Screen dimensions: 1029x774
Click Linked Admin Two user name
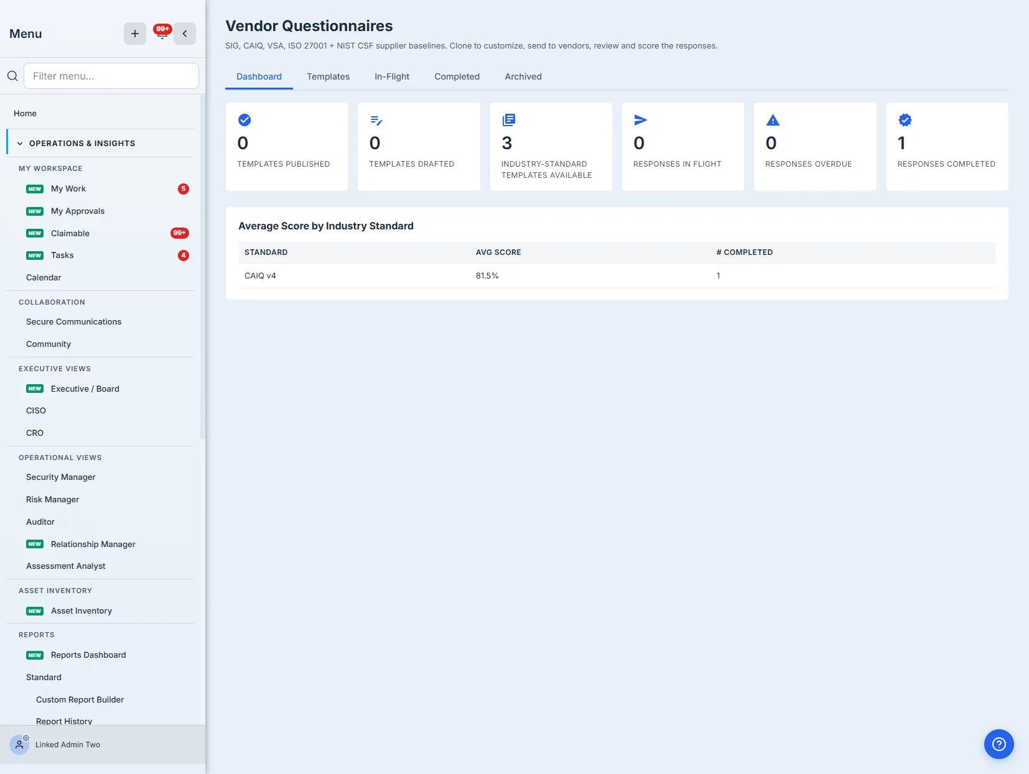point(68,745)
